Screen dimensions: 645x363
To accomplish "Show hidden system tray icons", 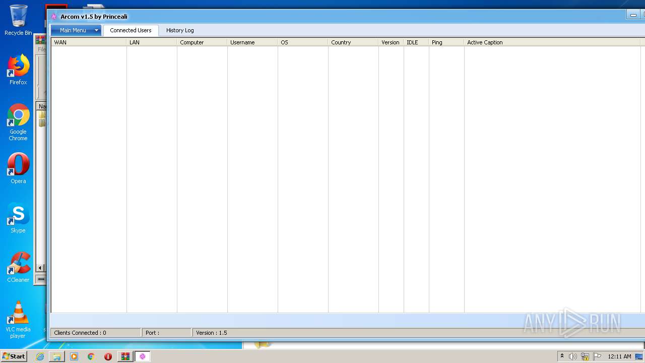I will pyautogui.click(x=562, y=356).
